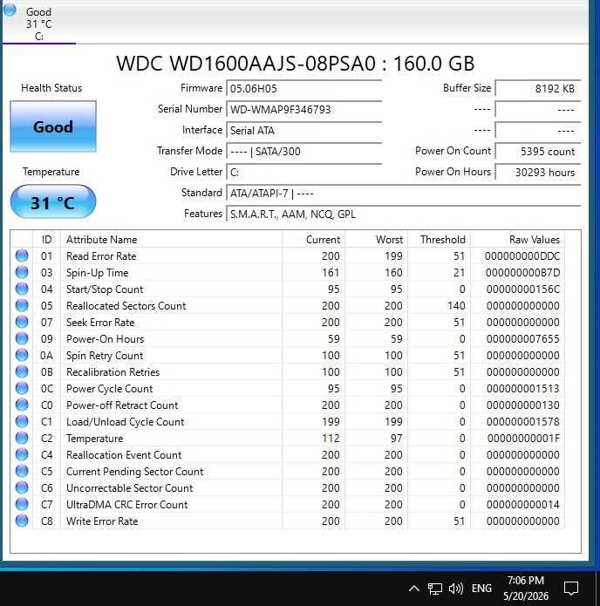Click raw value 000000000014
Screen dimensions: 600x606
(523, 504)
